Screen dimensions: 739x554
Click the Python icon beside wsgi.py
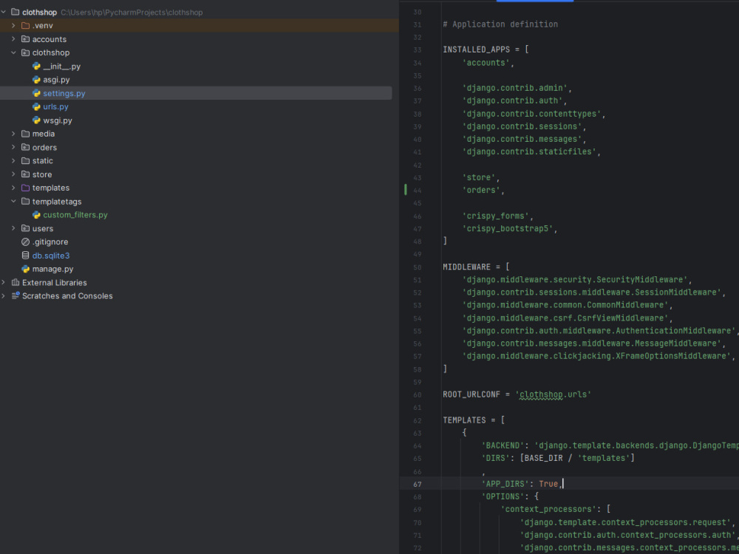[x=36, y=120]
